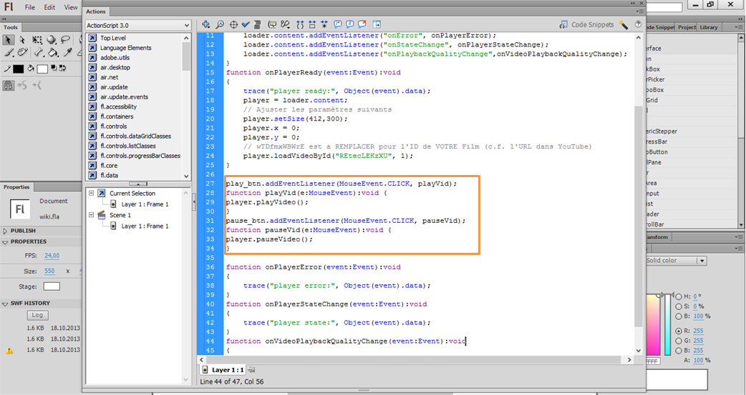The height and width of the screenshot is (395, 746).
Task: Select the G green radio button
Action: [679, 341]
